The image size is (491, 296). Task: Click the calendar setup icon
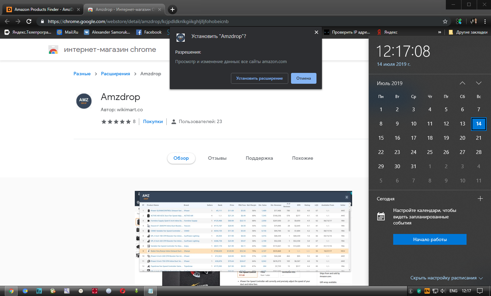click(x=381, y=216)
